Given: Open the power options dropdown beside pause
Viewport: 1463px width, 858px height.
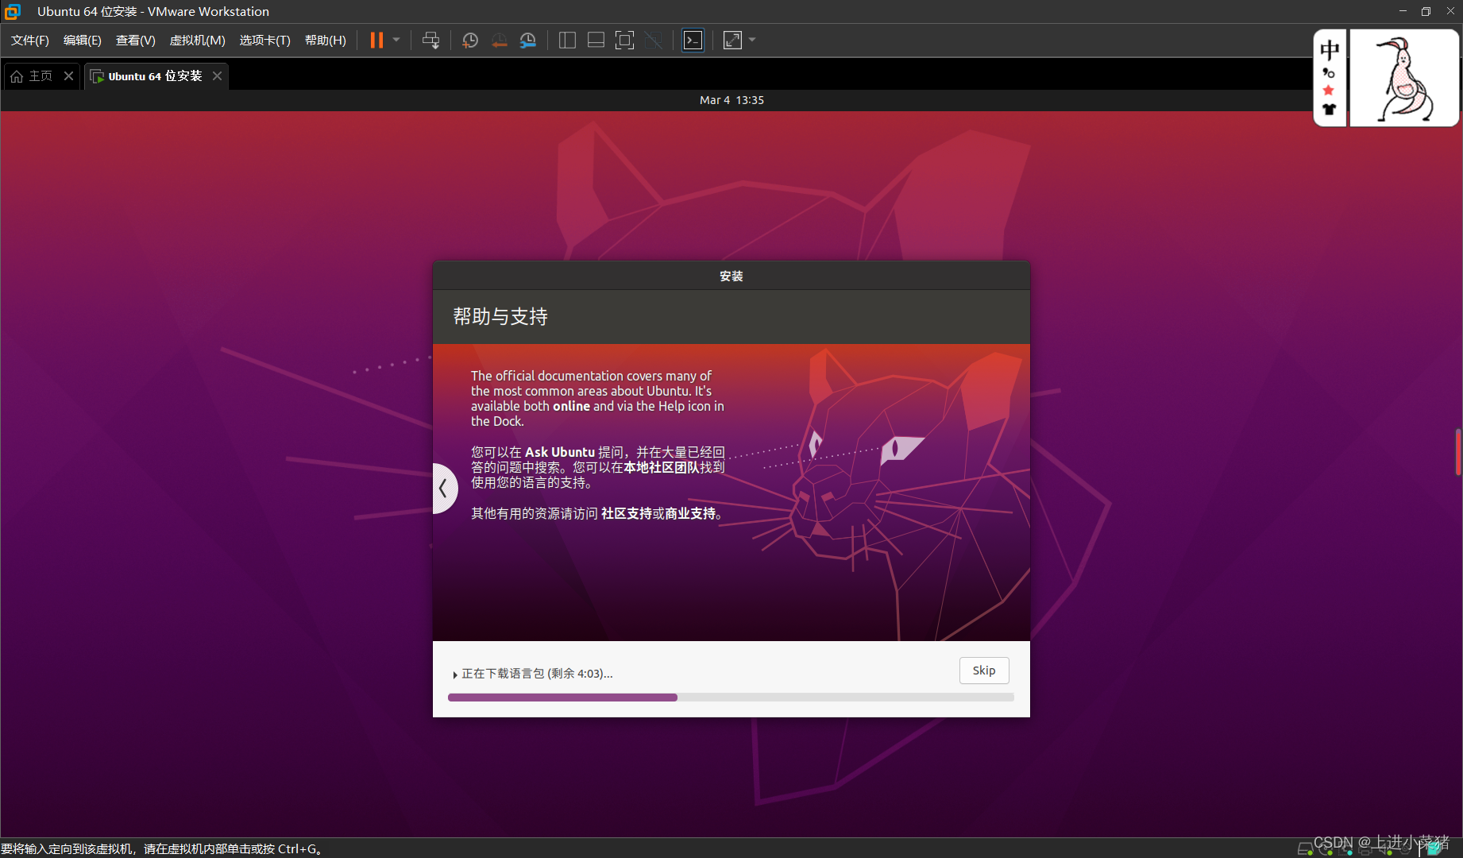Looking at the screenshot, I should (x=396, y=40).
